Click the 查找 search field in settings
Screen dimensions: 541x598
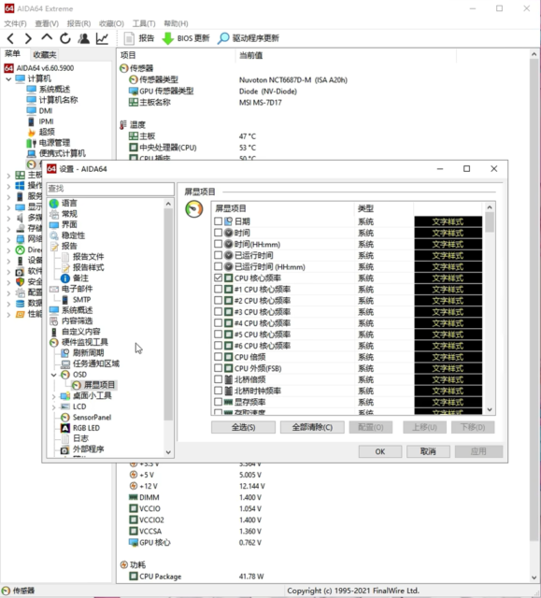pyautogui.click(x=110, y=189)
